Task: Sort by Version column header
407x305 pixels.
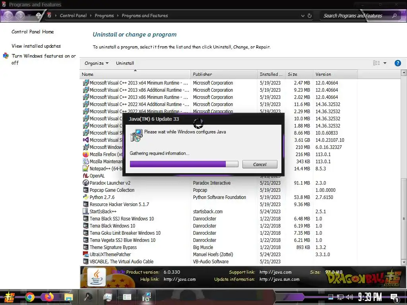Action: pos(335,74)
